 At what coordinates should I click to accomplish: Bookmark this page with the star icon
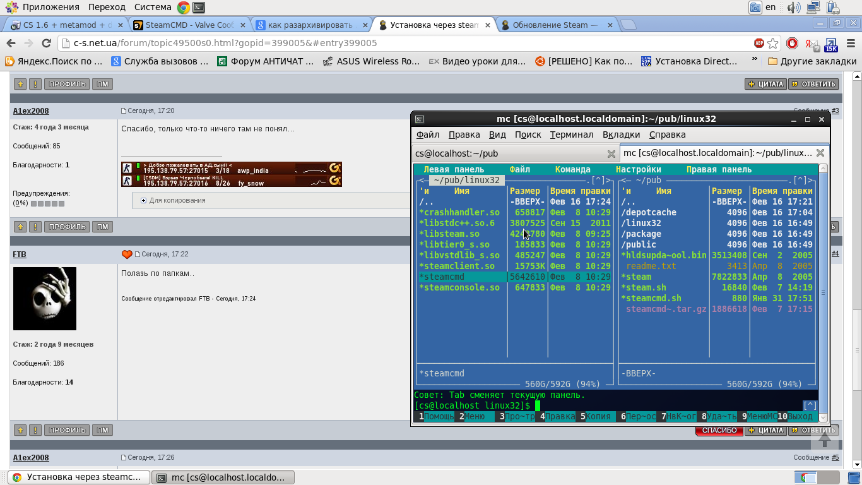click(773, 43)
